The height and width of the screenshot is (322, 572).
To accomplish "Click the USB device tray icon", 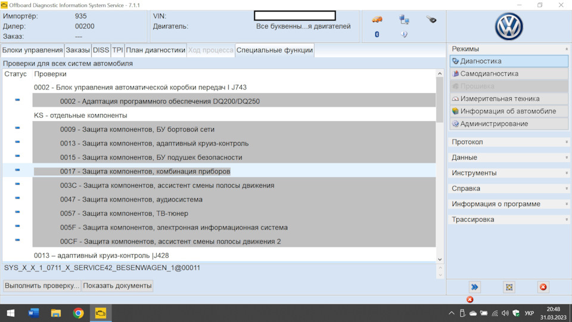I will tap(462, 313).
